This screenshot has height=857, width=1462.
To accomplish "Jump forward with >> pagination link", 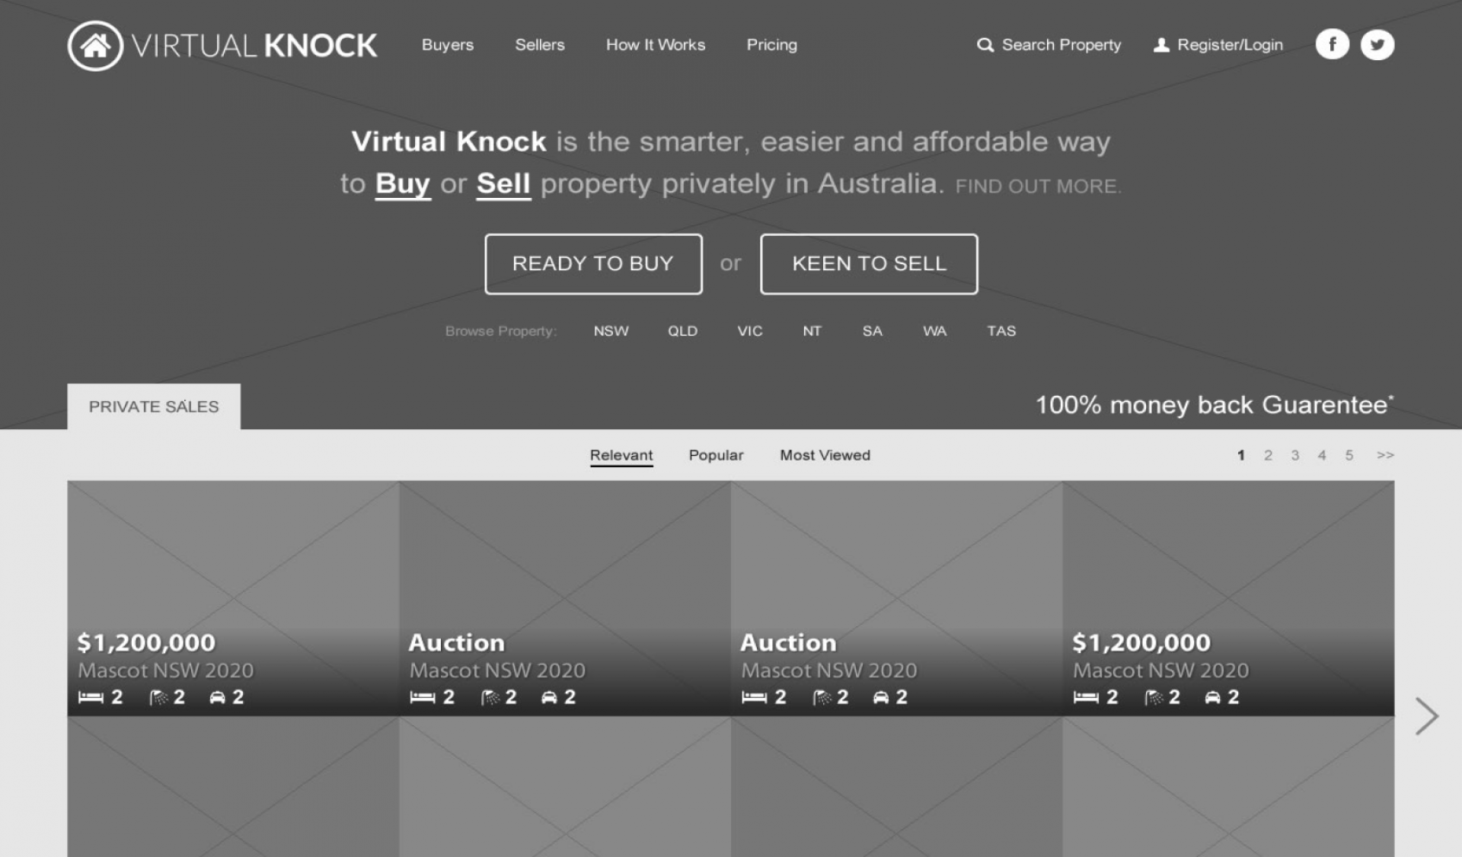I will (x=1385, y=455).
